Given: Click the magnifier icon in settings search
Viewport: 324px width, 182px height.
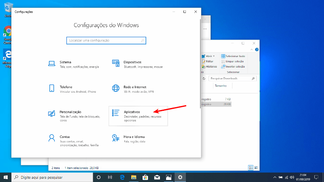Looking at the screenshot, I should point(143,40).
